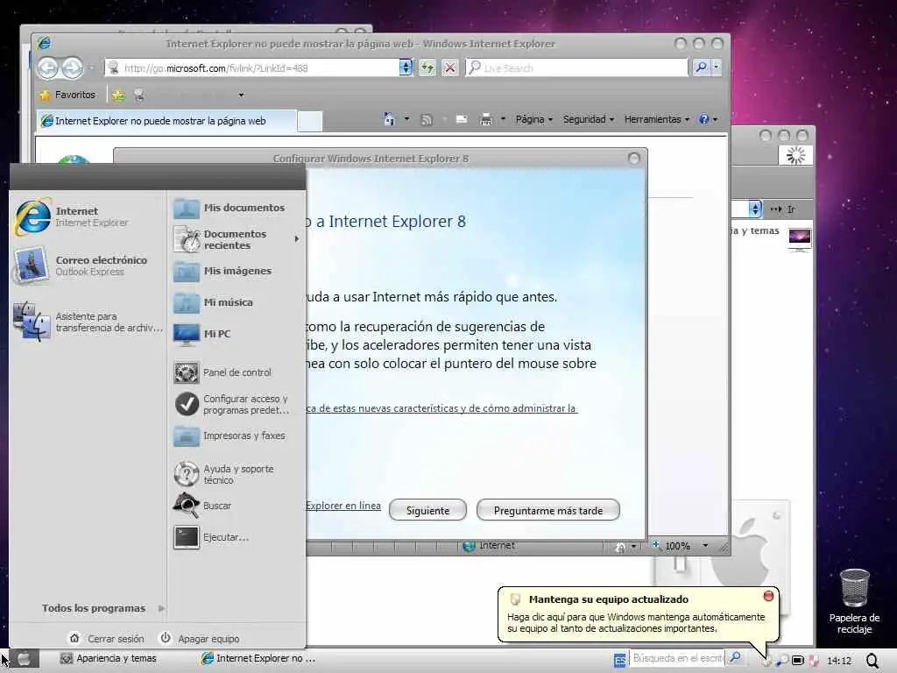The image size is (897, 673).
Task: Open Mi música folder
Action: point(214,302)
